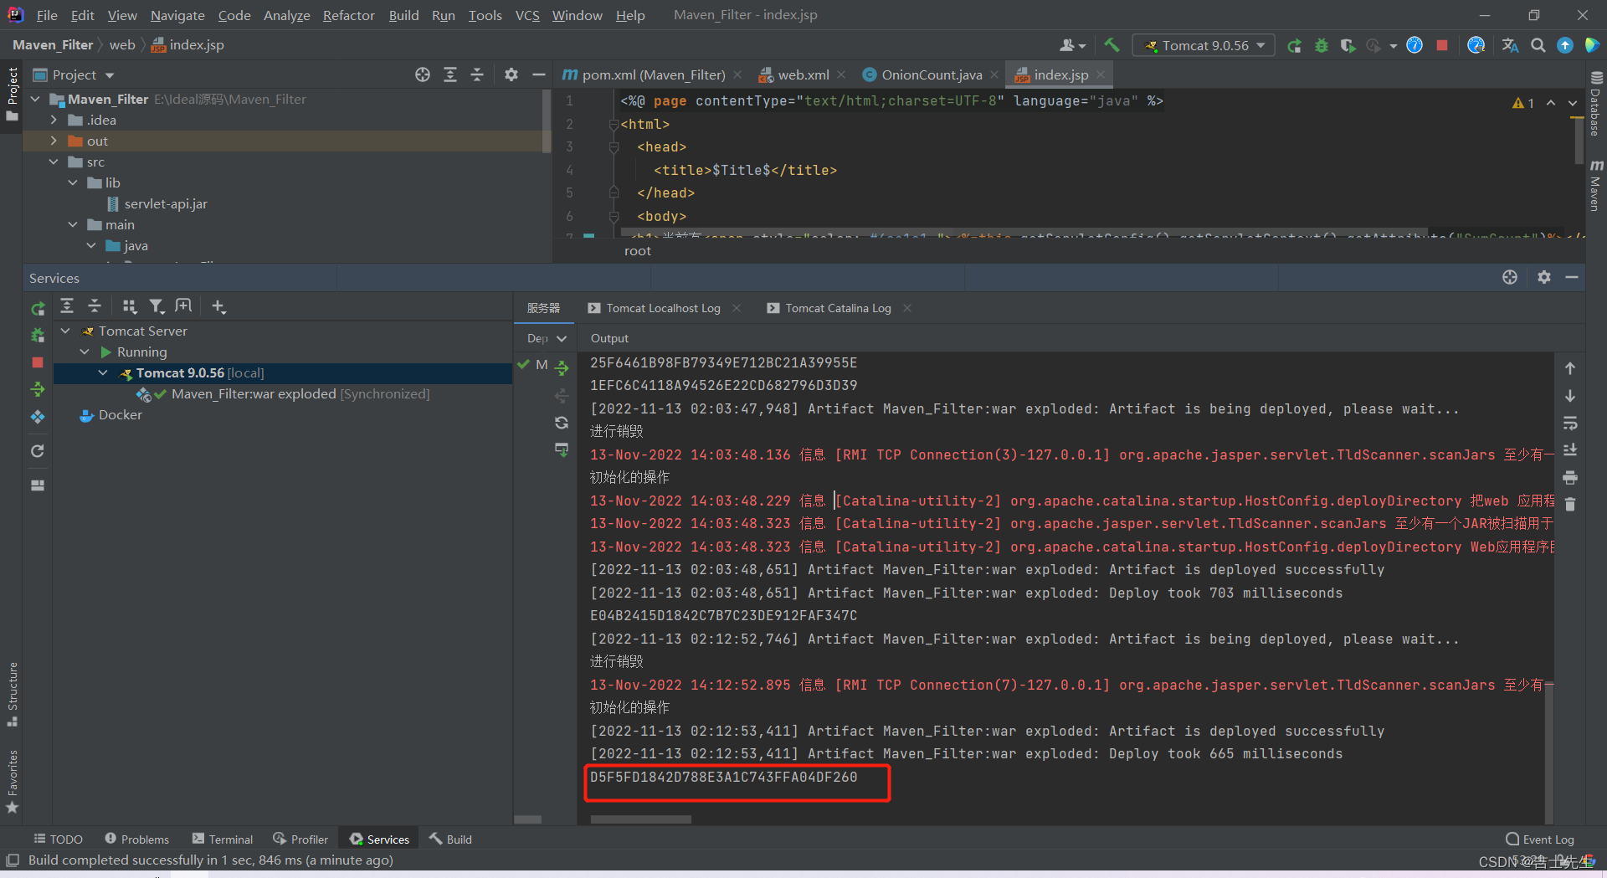
Task: Expand the out folder in the project tree
Action: coord(54,141)
